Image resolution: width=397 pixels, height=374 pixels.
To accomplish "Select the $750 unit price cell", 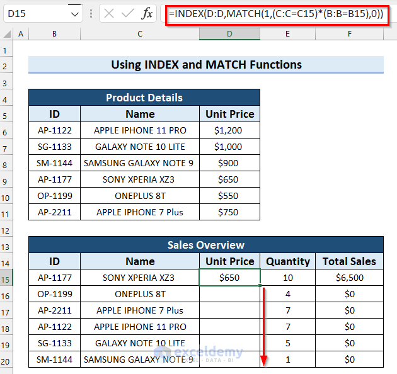I will click(x=229, y=212).
